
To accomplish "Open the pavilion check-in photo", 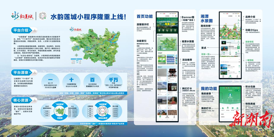I will (172, 72).
